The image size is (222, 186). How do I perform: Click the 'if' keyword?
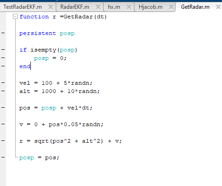coord(23,50)
